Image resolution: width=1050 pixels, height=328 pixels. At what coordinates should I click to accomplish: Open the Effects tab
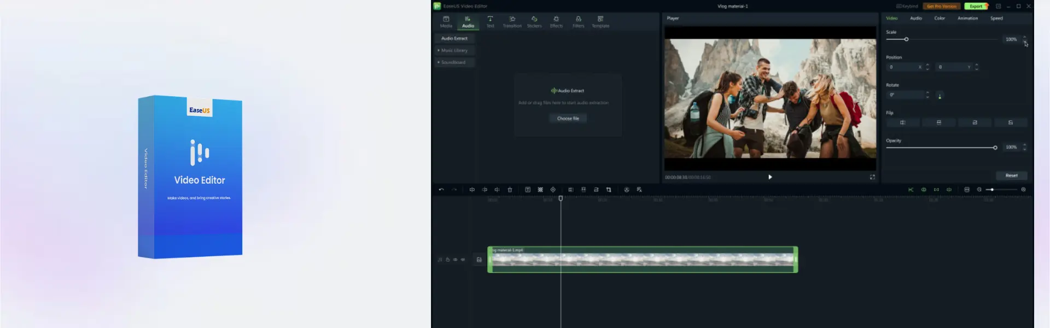[x=556, y=22]
